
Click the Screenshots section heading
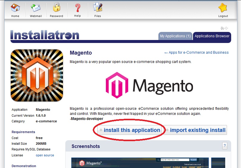click(x=86, y=146)
